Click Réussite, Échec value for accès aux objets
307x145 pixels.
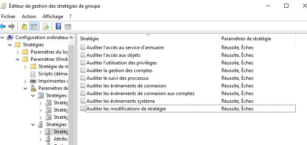(237, 55)
